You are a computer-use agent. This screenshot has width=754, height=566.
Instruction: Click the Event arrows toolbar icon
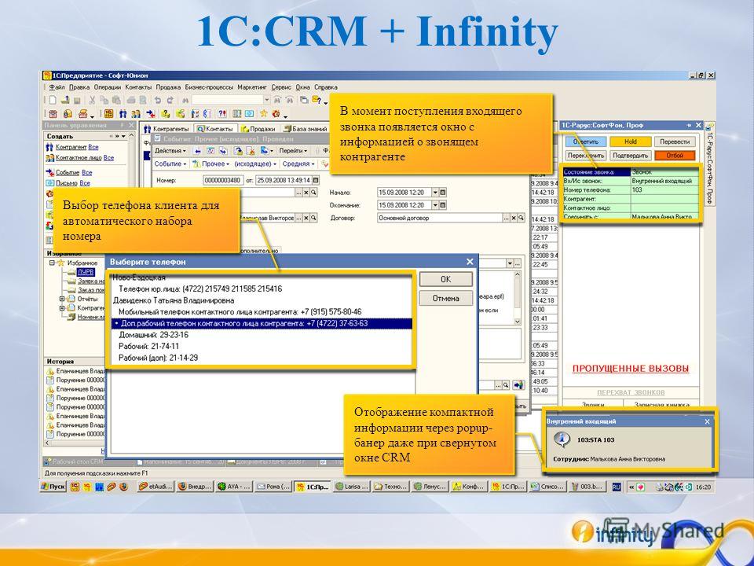point(151,113)
